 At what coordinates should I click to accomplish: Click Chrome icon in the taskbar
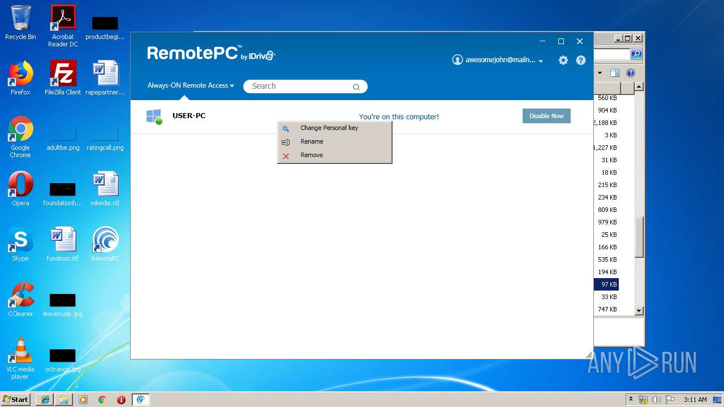tap(102, 400)
